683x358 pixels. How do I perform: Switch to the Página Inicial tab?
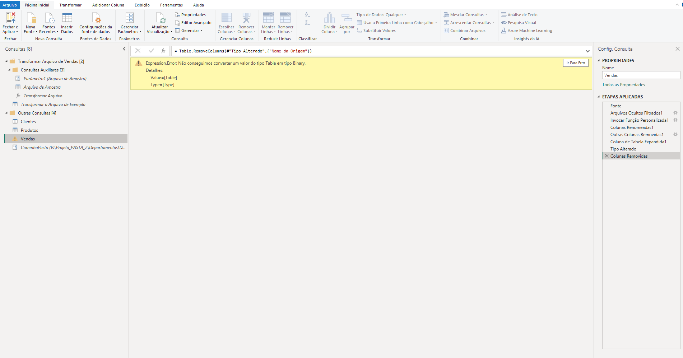(37, 5)
